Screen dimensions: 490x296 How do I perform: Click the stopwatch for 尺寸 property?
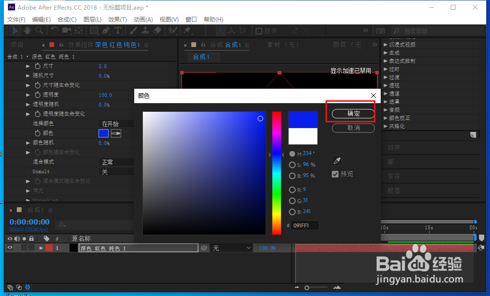(37, 66)
